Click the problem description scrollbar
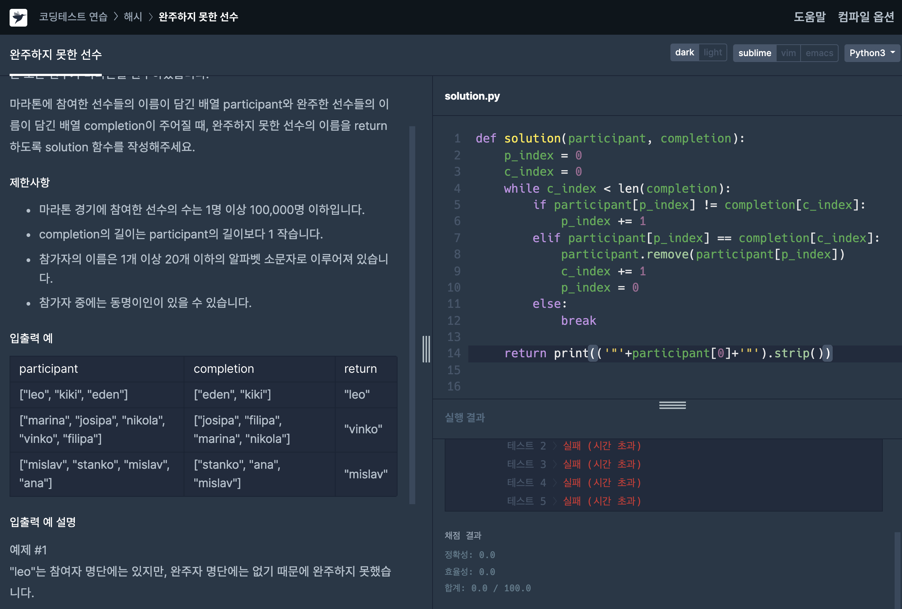The width and height of the screenshot is (902, 609). click(x=412, y=314)
